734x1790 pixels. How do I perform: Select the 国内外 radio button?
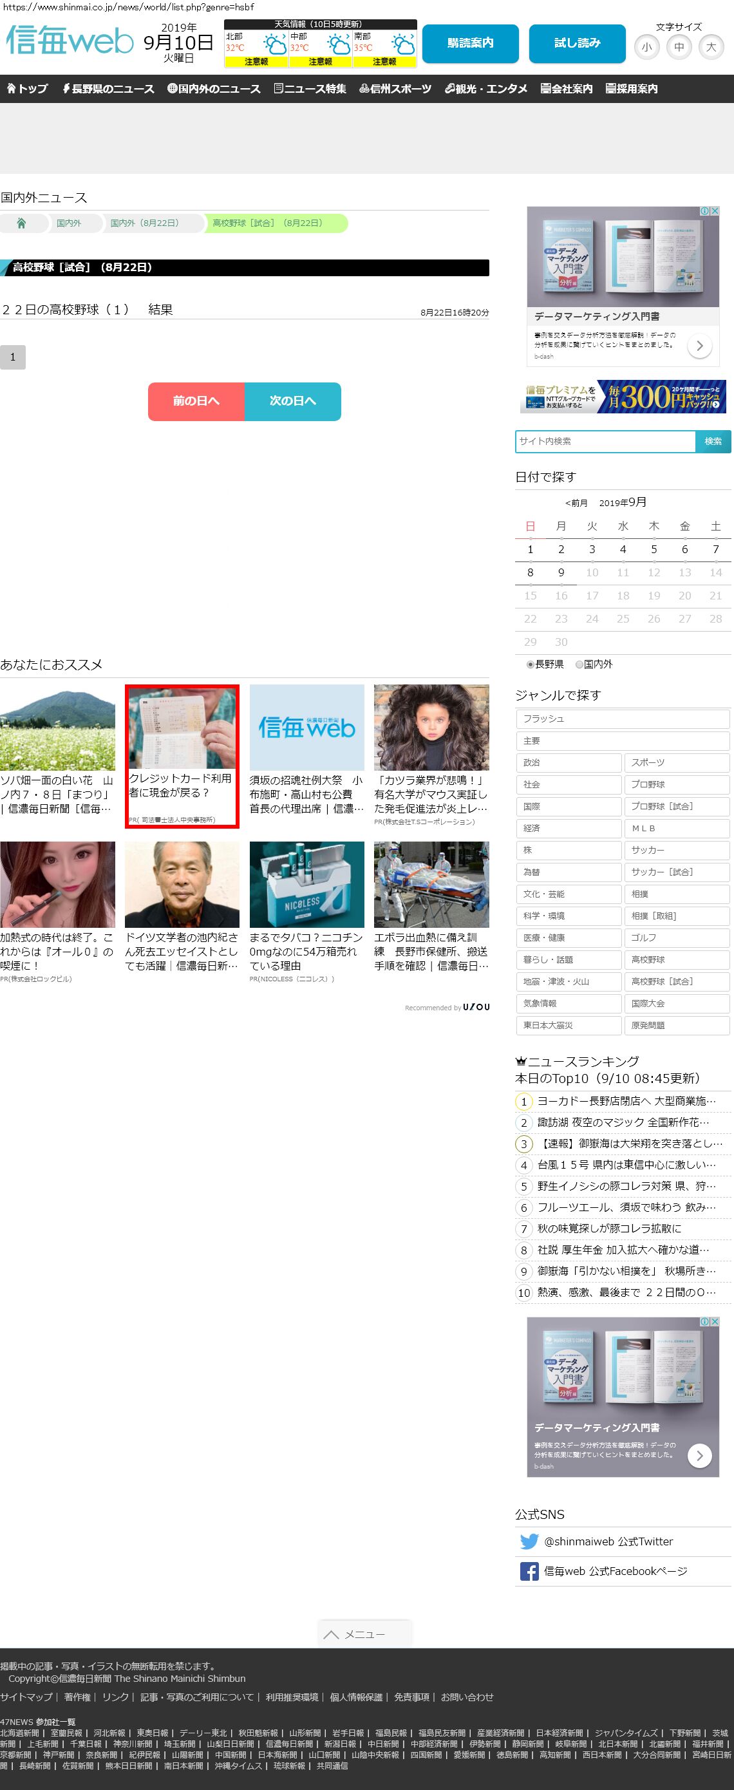(x=579, y=664)
